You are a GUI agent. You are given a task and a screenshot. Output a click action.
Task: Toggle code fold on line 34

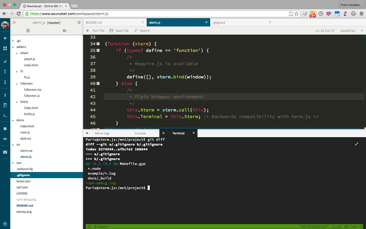coord(98,44)
